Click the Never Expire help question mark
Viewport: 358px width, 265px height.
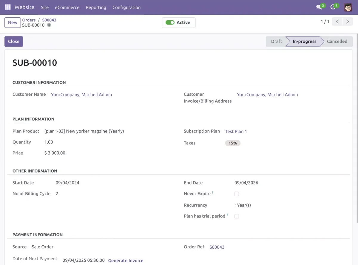click(x=213, y=192)
